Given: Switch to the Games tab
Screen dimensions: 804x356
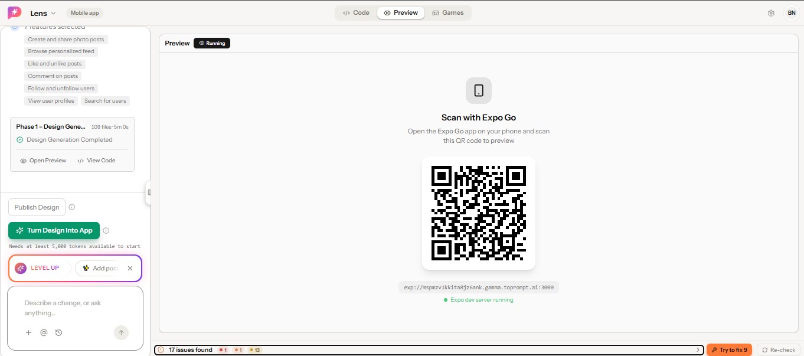Looking at the screenshot, I should coord(448,12).
